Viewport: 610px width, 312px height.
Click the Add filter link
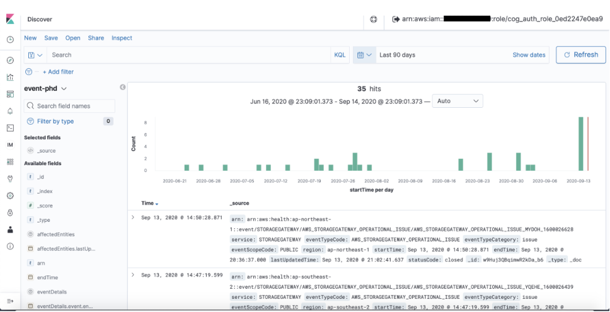(x=57, y=72)
